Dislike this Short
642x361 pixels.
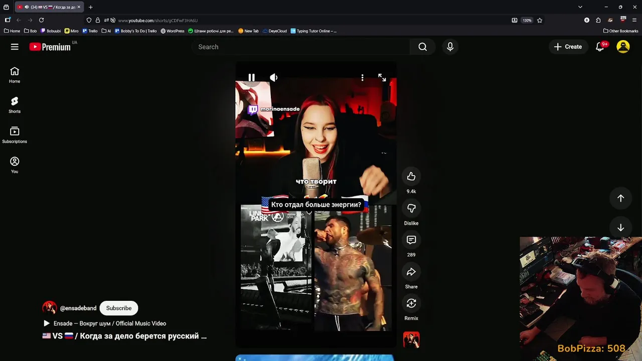411,208
